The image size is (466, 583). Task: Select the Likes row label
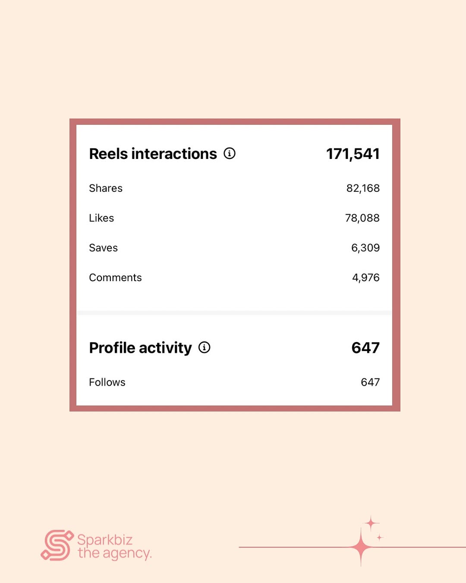pos(101,218)
